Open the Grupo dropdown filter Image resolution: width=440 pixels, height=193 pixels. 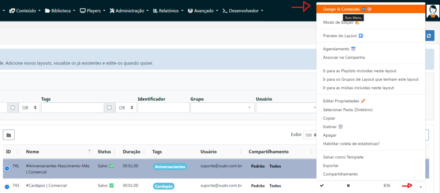(222, 107)
